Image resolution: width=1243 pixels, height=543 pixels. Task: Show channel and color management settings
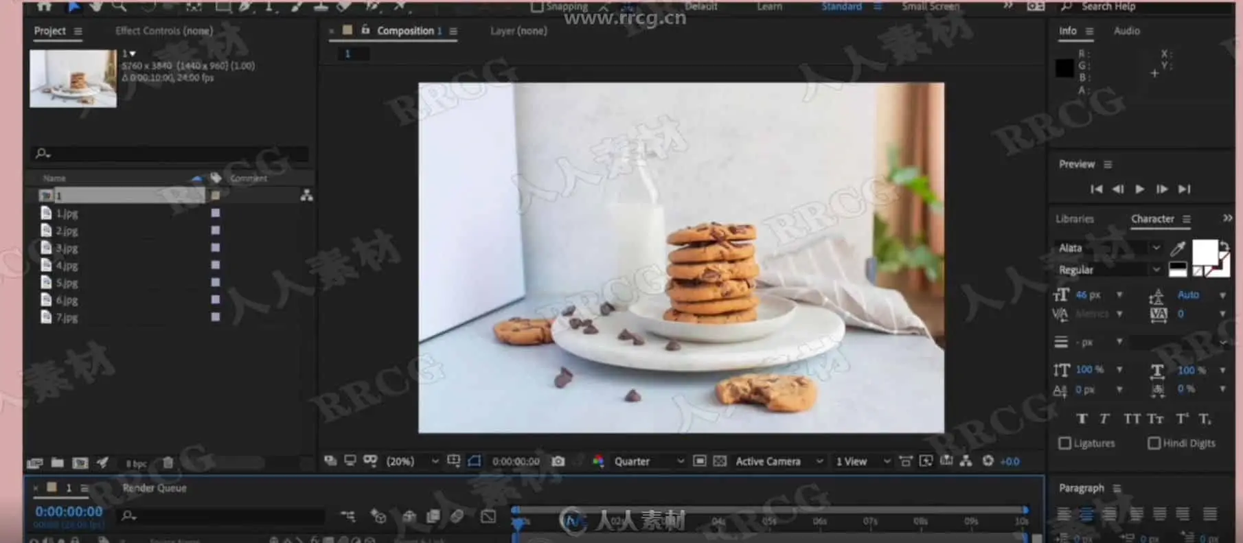tap(598, 461)
